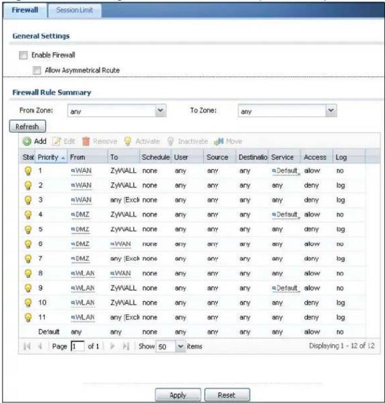
Task: Click 'allow' access cell in rule 6
Action: click(x=312, y=244)
